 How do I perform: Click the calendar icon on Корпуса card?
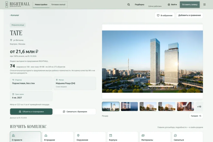click(111, 135)
